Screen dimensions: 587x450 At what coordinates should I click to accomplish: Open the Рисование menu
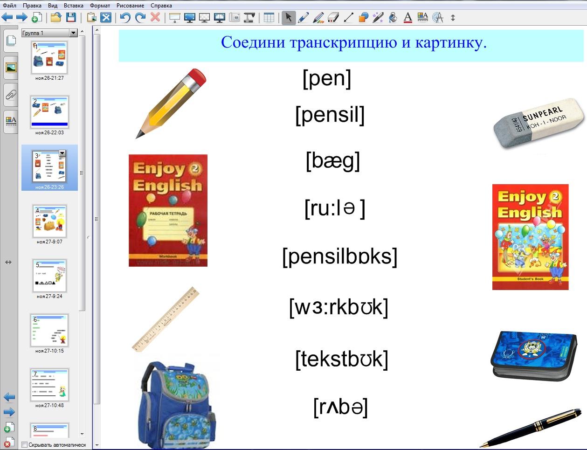click(131, 6)
